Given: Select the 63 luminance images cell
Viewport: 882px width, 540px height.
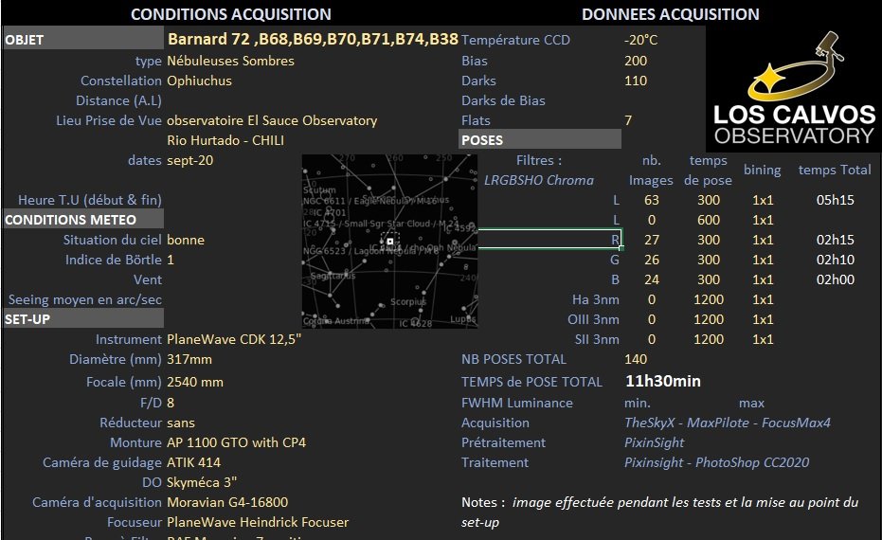Looking at the screenshot, I should 652,200.
